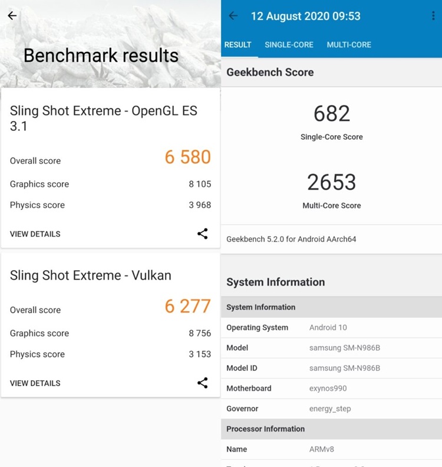
Task: Share the OpenGL ES 3.1 result
Action: (202, 234)
